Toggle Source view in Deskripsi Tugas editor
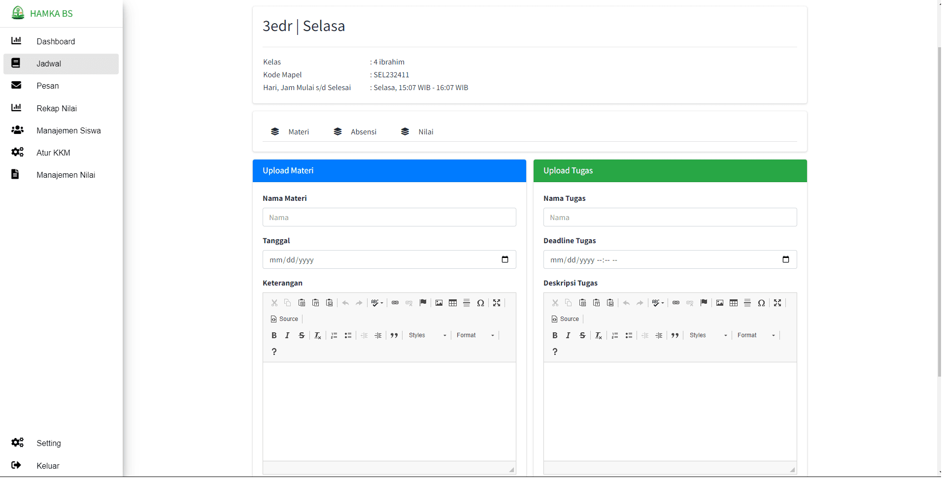This screenshot has height=479, width=944. (566, 319)
